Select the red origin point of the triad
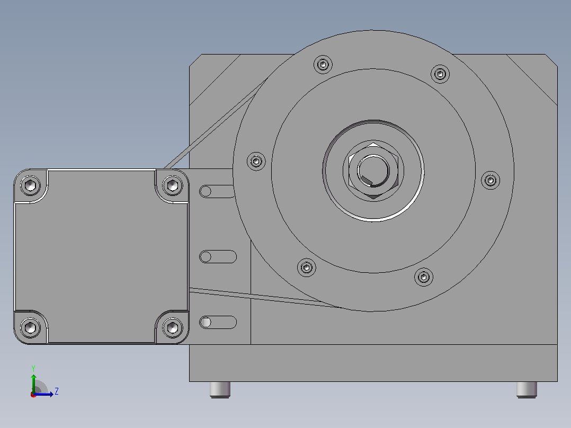 click(x=33, y=395)
